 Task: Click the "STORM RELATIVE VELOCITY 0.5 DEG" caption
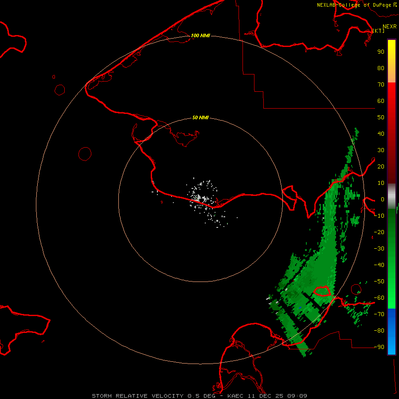click(x=153, y=396)
